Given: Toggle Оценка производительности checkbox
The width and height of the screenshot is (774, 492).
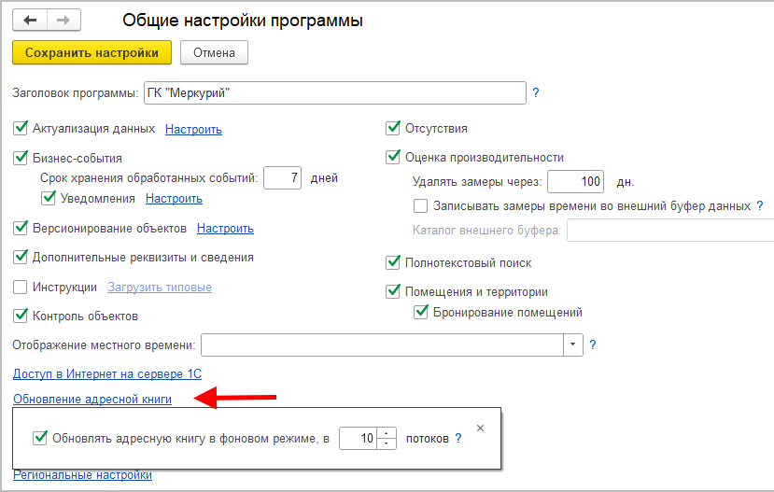Looking at the screenshot, I should coord(393,158).
